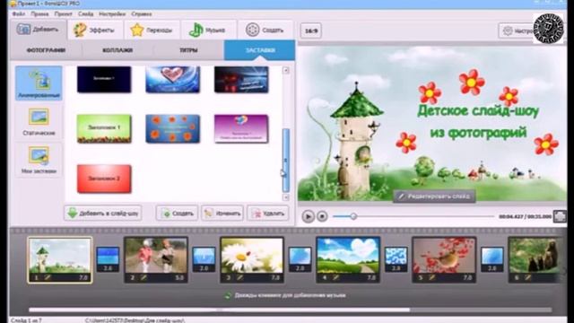The width and height of the screenshot is (574, 323).
Task: Switch to the Эффекты main tab
Action: pos(95,30)
